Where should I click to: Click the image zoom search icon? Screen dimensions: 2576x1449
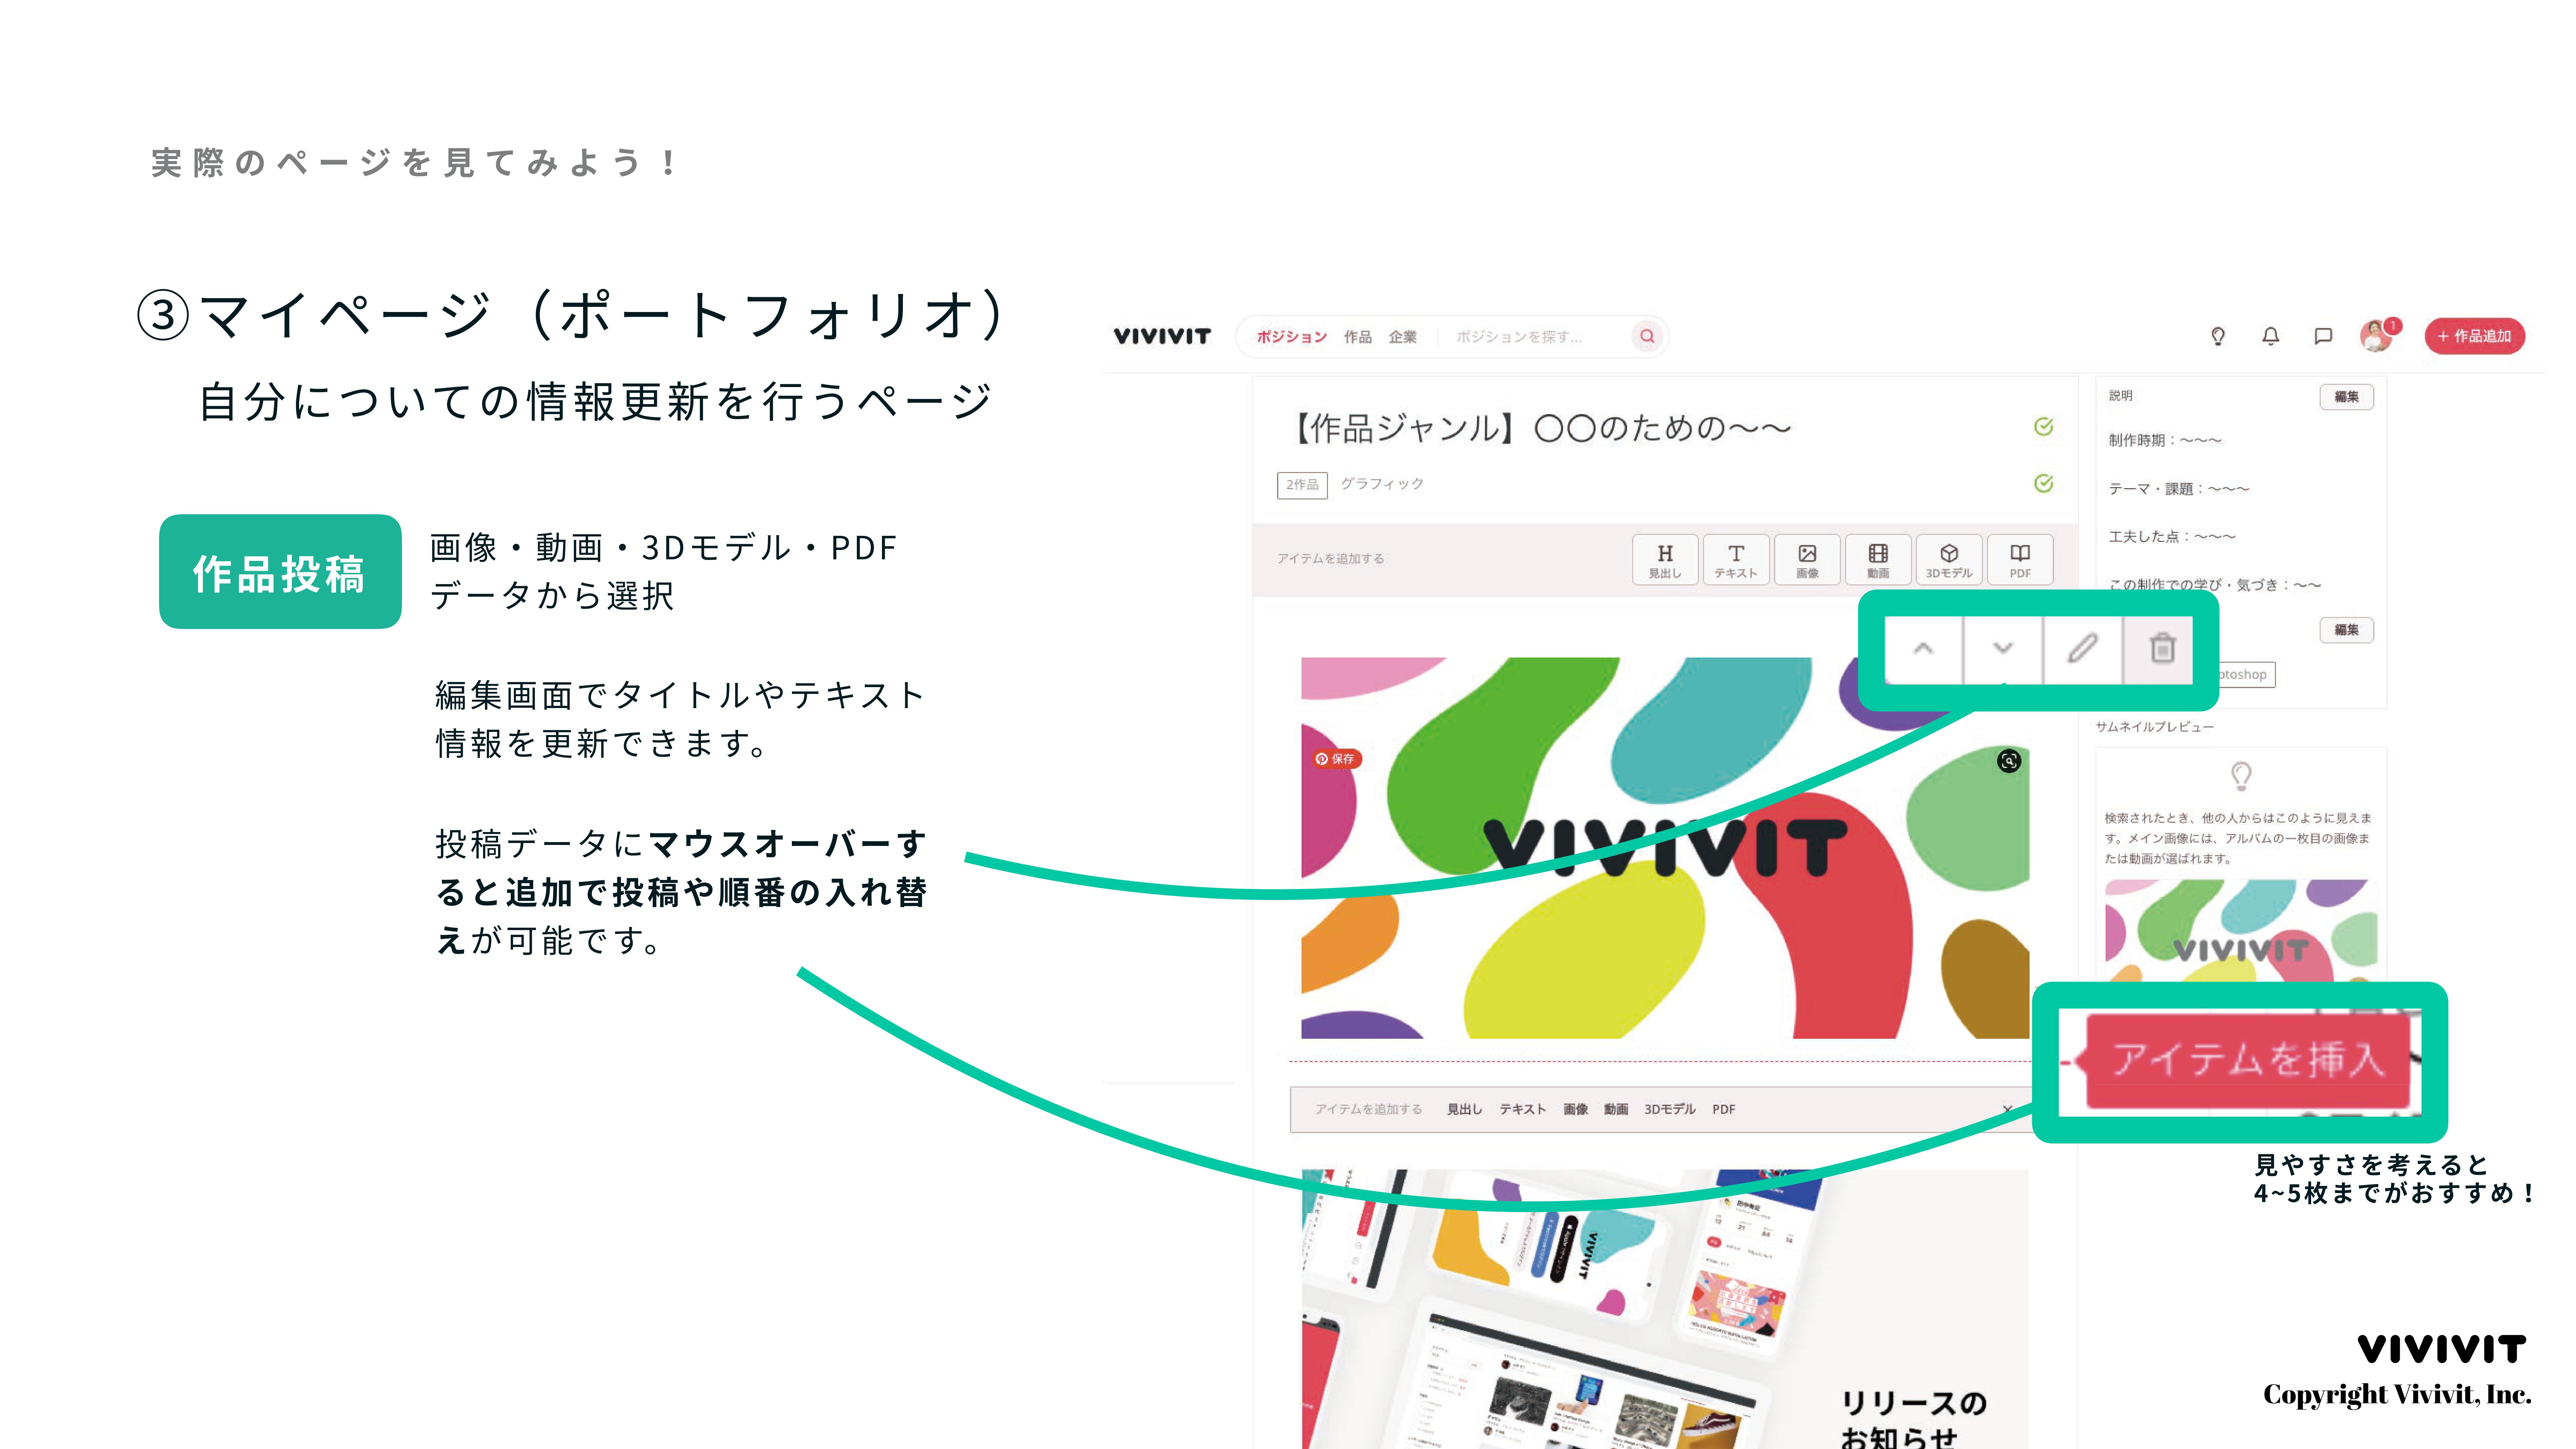click(x=2009, y=761)
